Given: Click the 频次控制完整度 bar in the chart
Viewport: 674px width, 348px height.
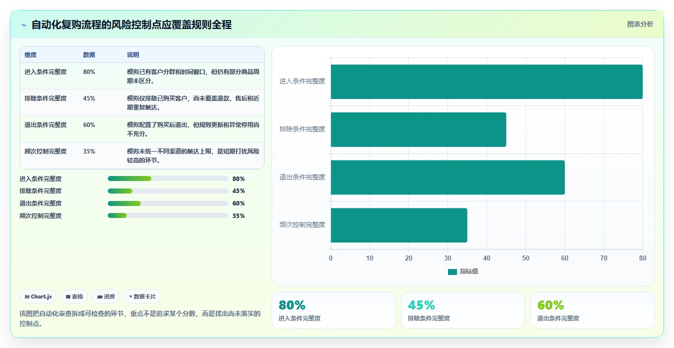Looking at the screenshot, I should coord(399,225).
